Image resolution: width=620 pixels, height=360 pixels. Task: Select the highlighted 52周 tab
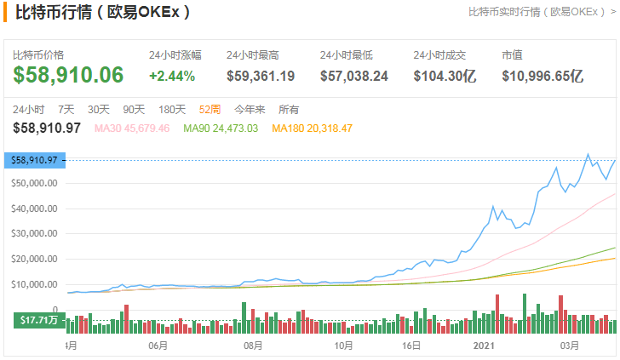click(210, 109)
